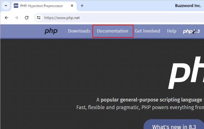Image resolution: width=204 pixels, height=129 pixels.
Task: Open the Help menu item
Action: pyautogui.click(x=171, y=31)
